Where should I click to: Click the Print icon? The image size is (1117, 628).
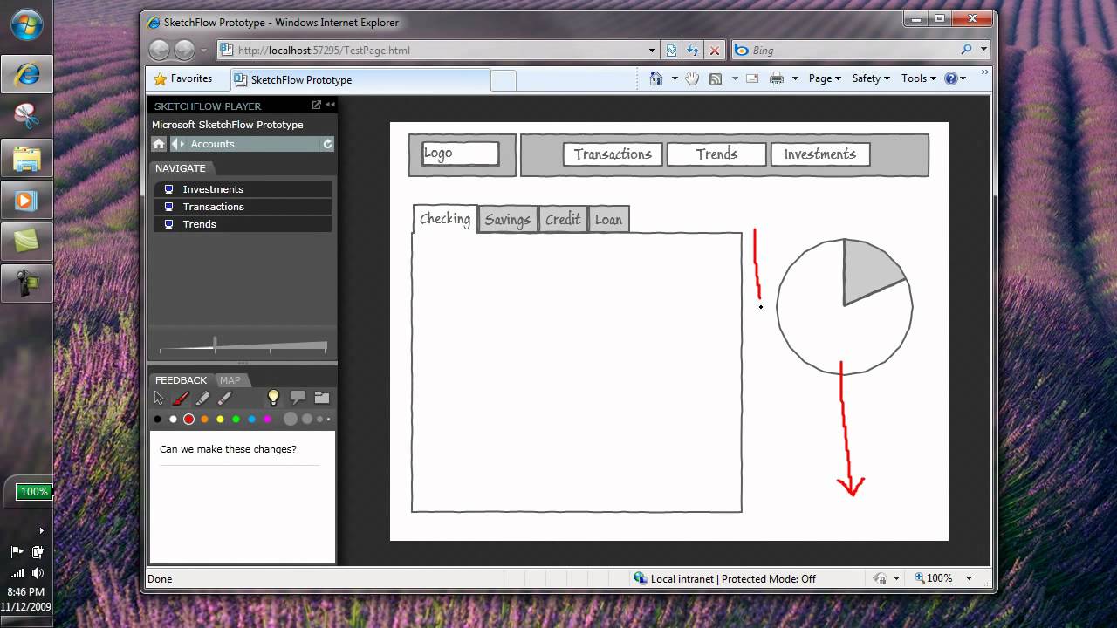[x=777, y=78]
